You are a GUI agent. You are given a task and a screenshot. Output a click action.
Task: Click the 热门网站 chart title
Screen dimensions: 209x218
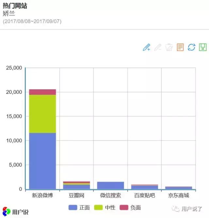pyautogui.click(x=15, y=6)
